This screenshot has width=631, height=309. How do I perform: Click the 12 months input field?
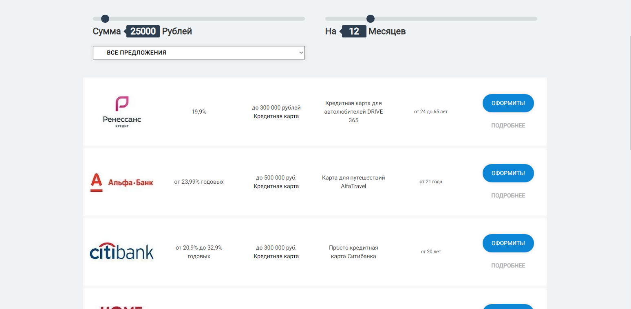[x=354, y=31]
